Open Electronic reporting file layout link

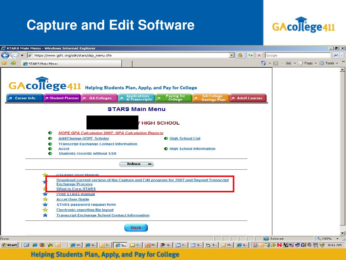[85, 210]
